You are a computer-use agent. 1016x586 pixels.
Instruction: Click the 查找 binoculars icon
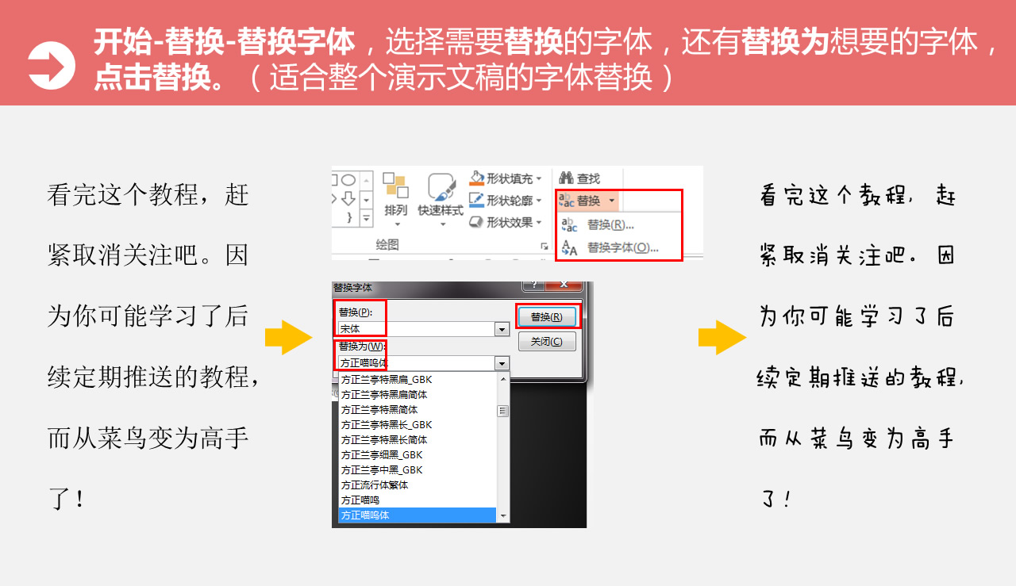point(567,178)
